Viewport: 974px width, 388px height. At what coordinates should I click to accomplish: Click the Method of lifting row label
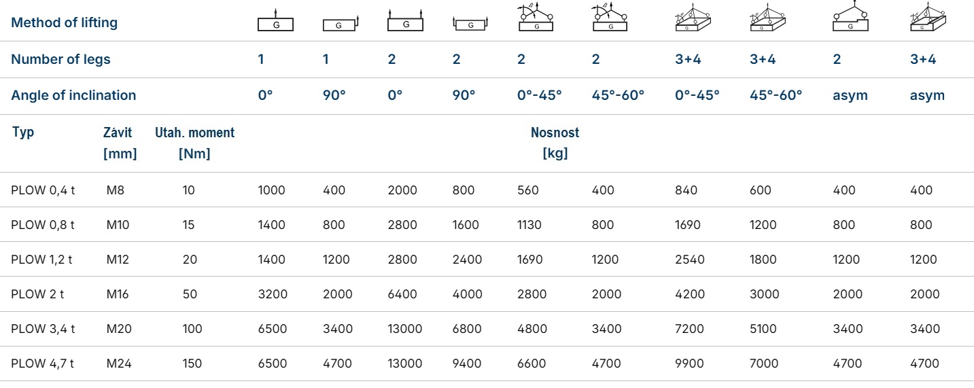(64, 22)
